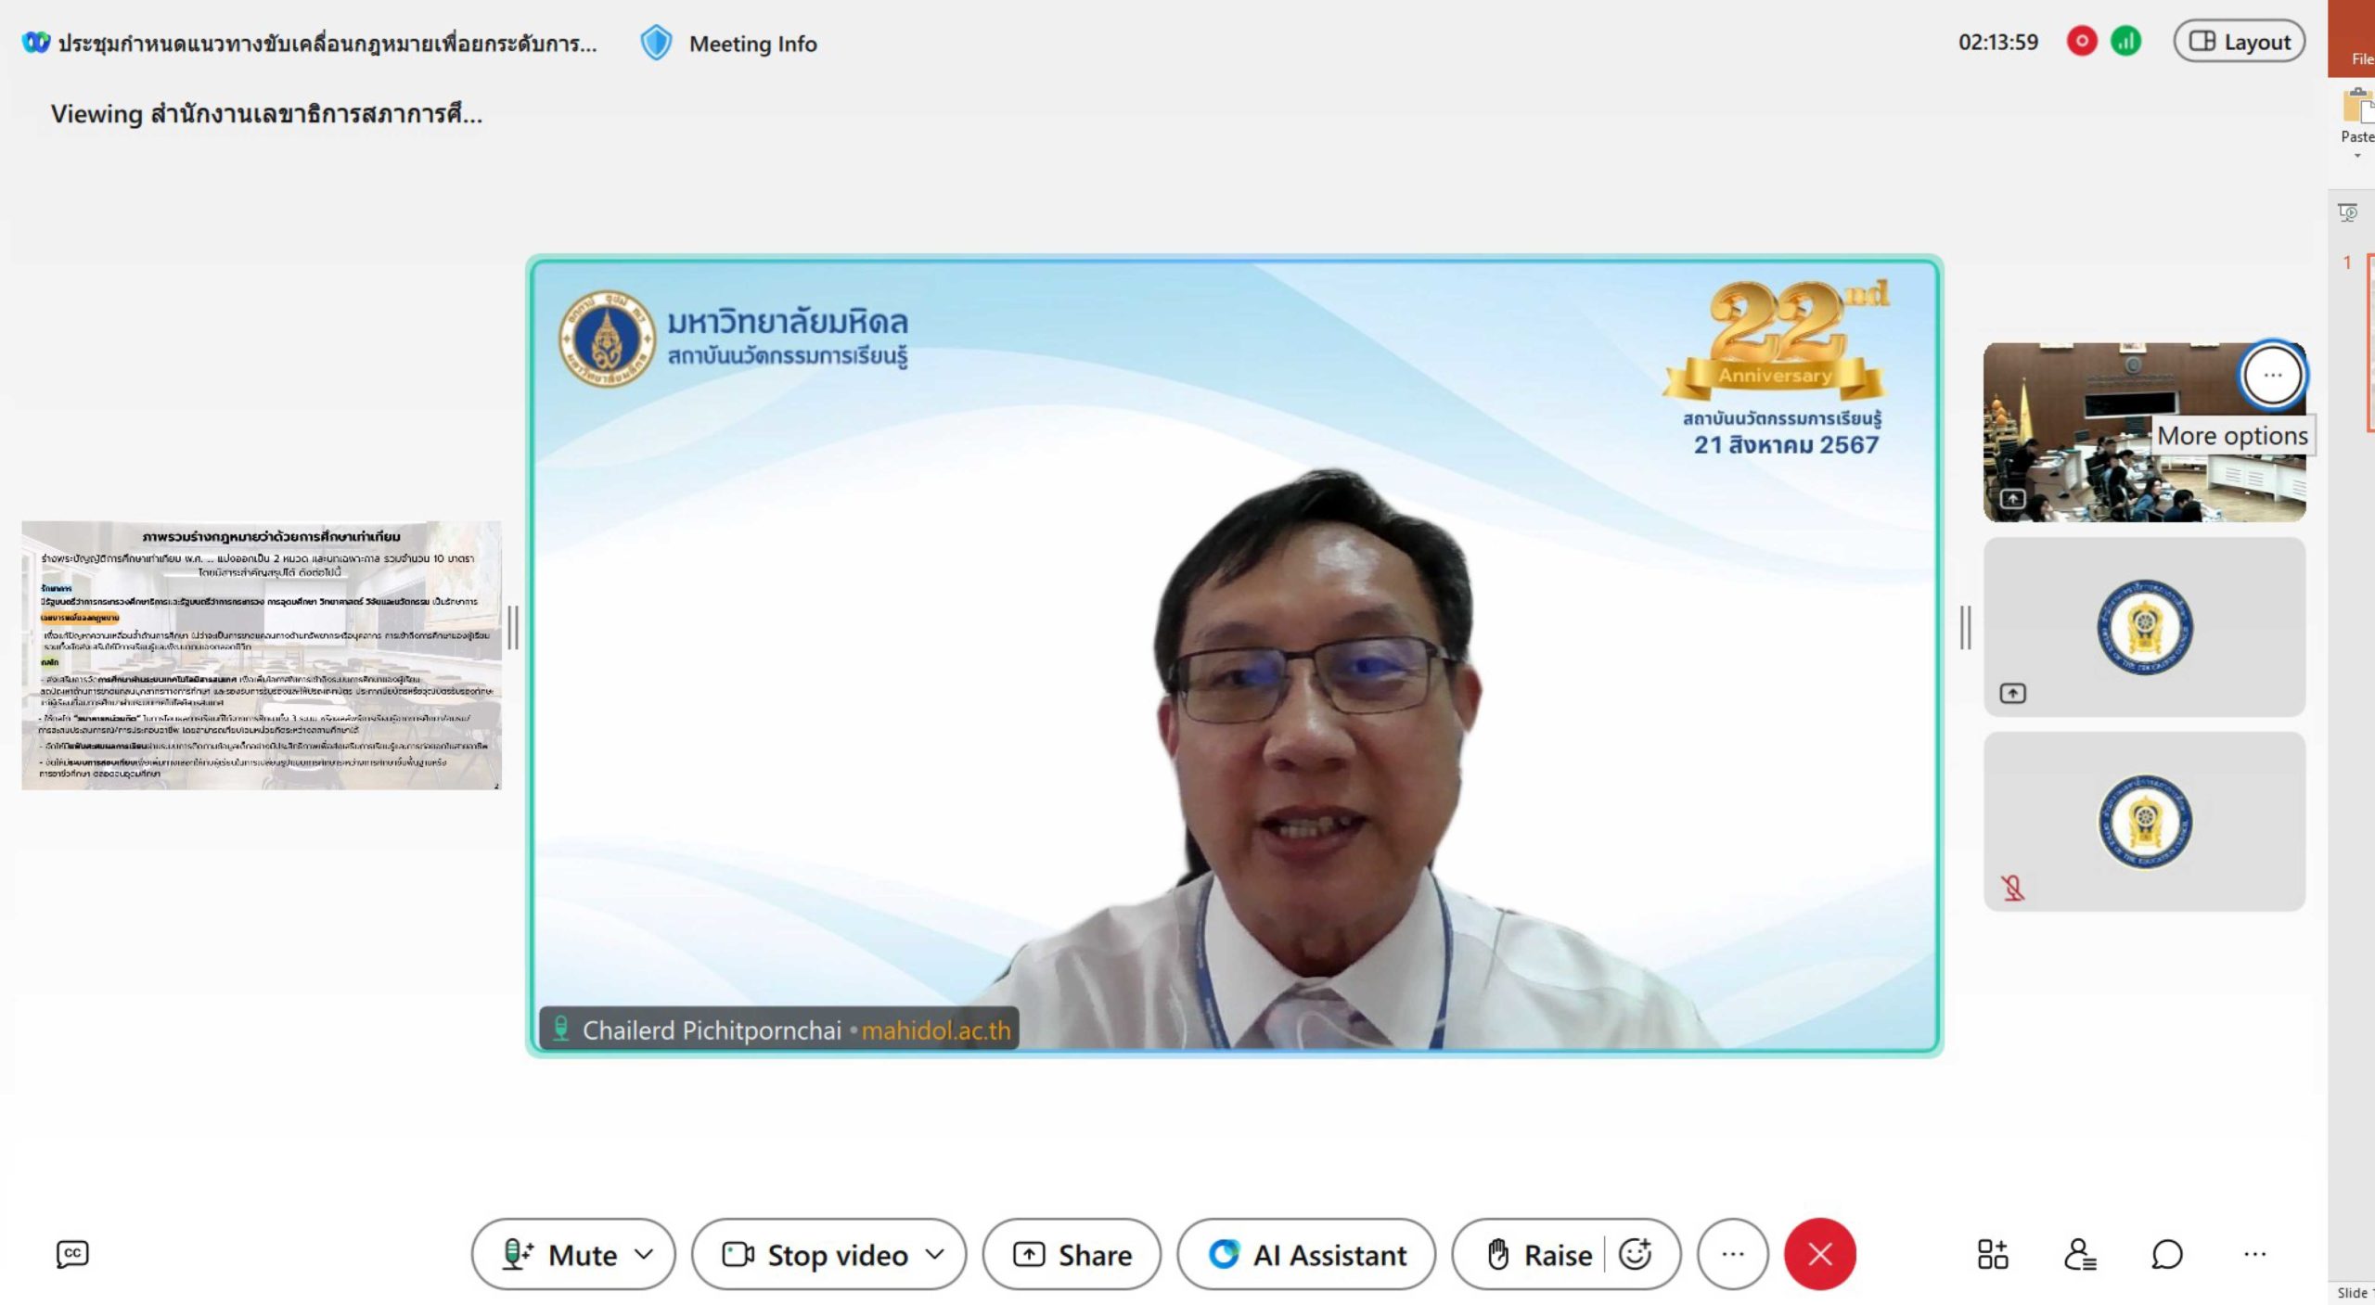This screenshot has height=1305, width=2375.
Task: Open the File tab in PowerPoint
Action: (x=2360, y=58)
